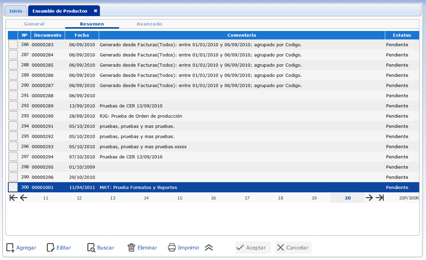Check the row box for document 00000292
Screen dimensions: 426x260
(13, 136)
